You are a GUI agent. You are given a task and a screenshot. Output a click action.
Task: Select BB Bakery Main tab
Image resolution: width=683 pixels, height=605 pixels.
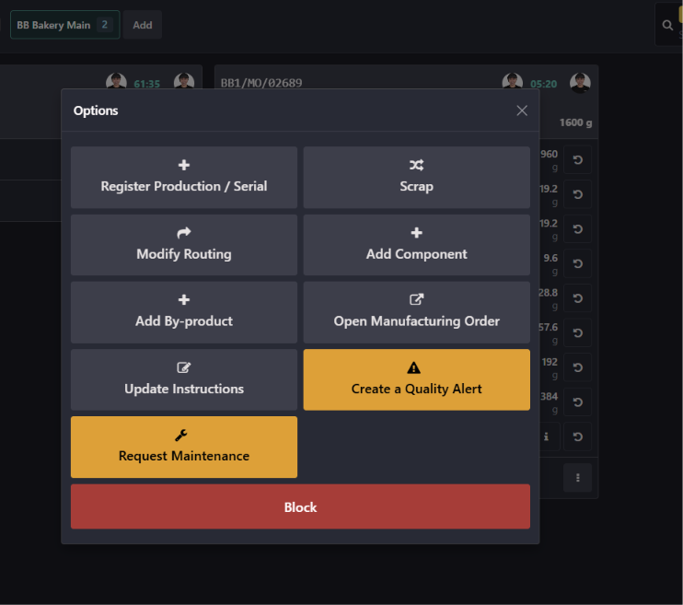(x=65, y=25)
